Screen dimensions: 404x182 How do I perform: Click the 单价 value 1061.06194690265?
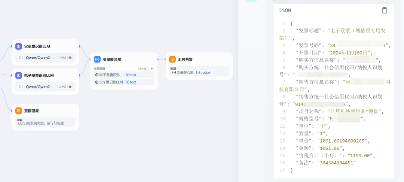coord(343,141)
